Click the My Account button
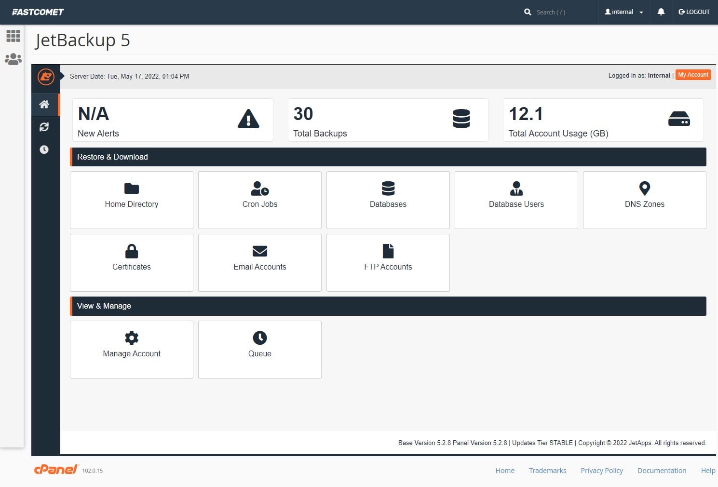Image resolution: width=718 pixels, height=487 pixels. (x=693, y=75)
